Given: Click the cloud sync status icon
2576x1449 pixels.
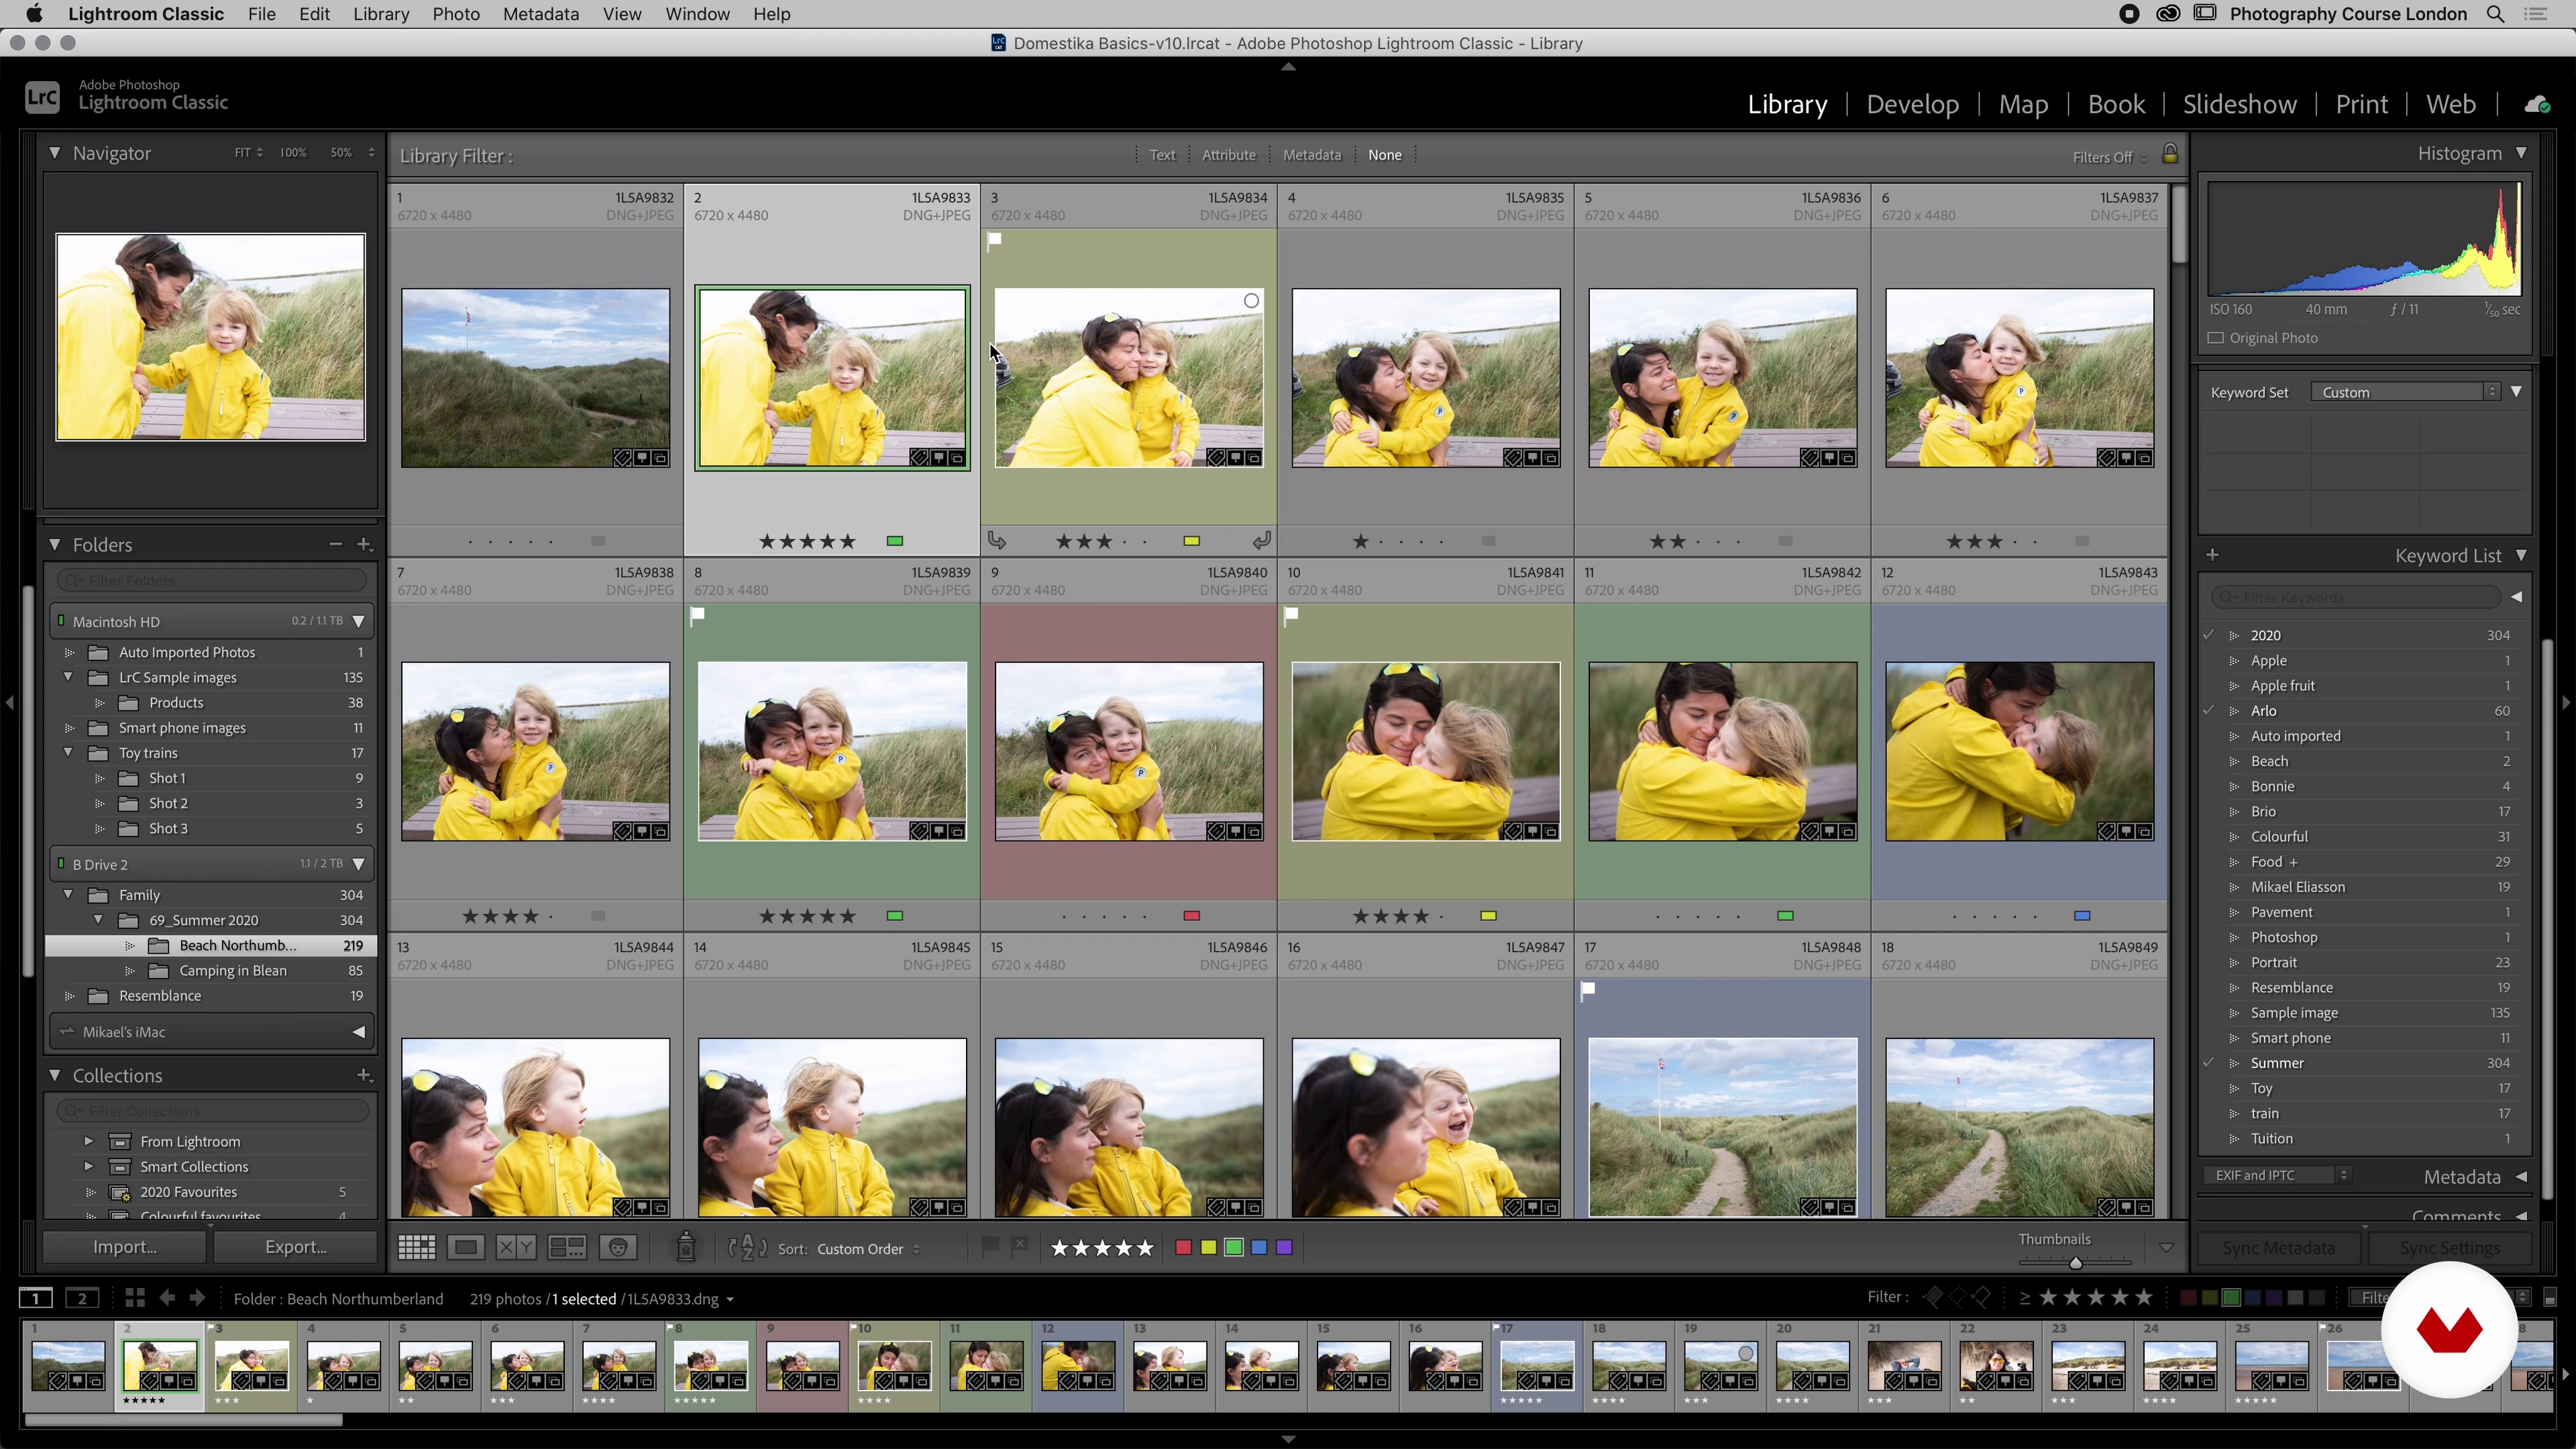Looking at the screenshot, I should 2536,104.
